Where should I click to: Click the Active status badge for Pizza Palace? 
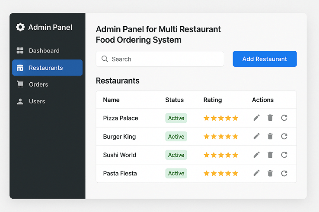pyautogui.click(x=176, y=118)
